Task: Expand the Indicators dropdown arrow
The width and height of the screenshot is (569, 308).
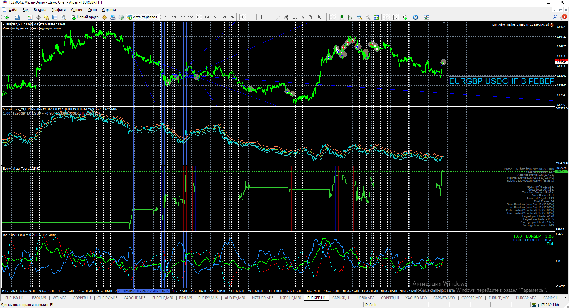Action: (x=409, y=17)
